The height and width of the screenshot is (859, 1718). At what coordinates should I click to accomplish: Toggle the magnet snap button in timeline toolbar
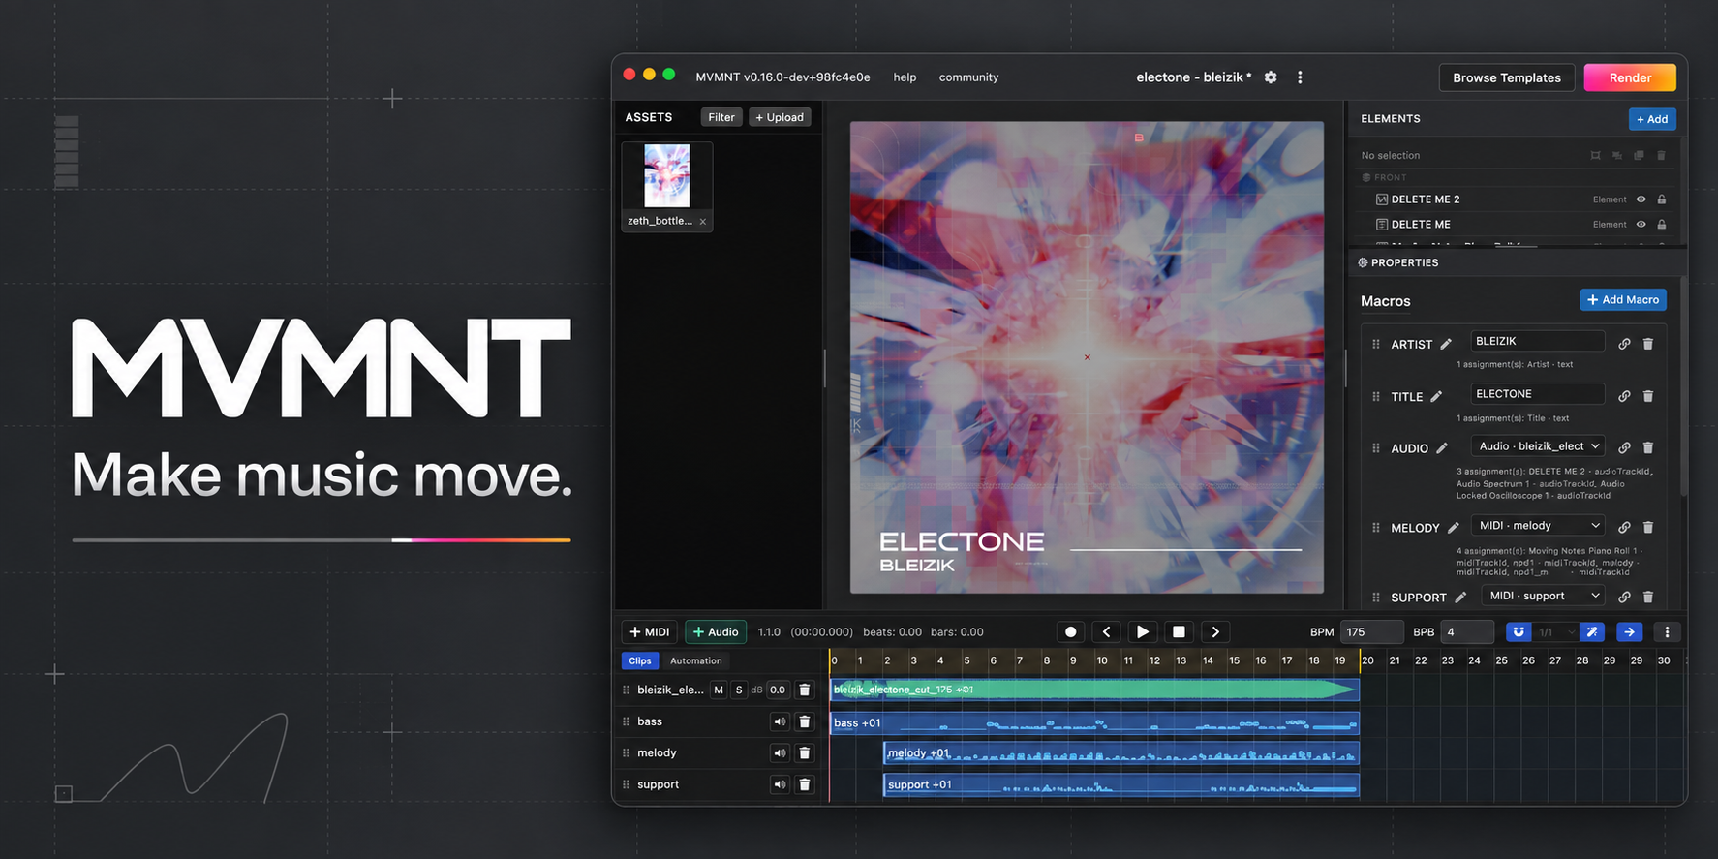coord(1519,632)
